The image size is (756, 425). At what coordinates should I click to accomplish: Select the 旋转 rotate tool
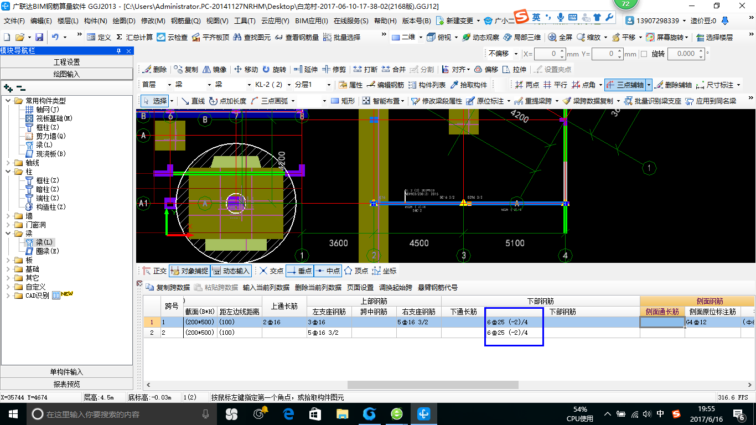pyautogui.click(x=274, y=69)
